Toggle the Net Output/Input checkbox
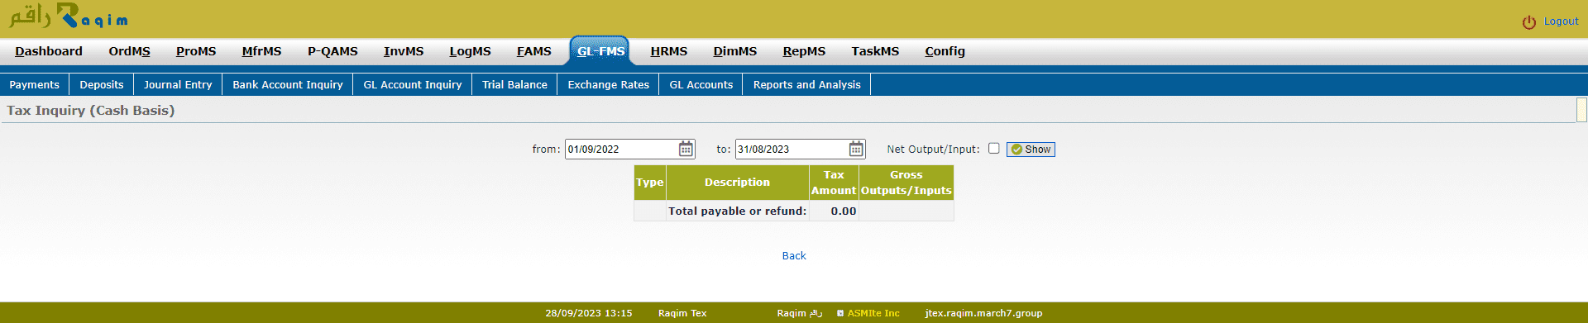 click(x=993, y=149)
